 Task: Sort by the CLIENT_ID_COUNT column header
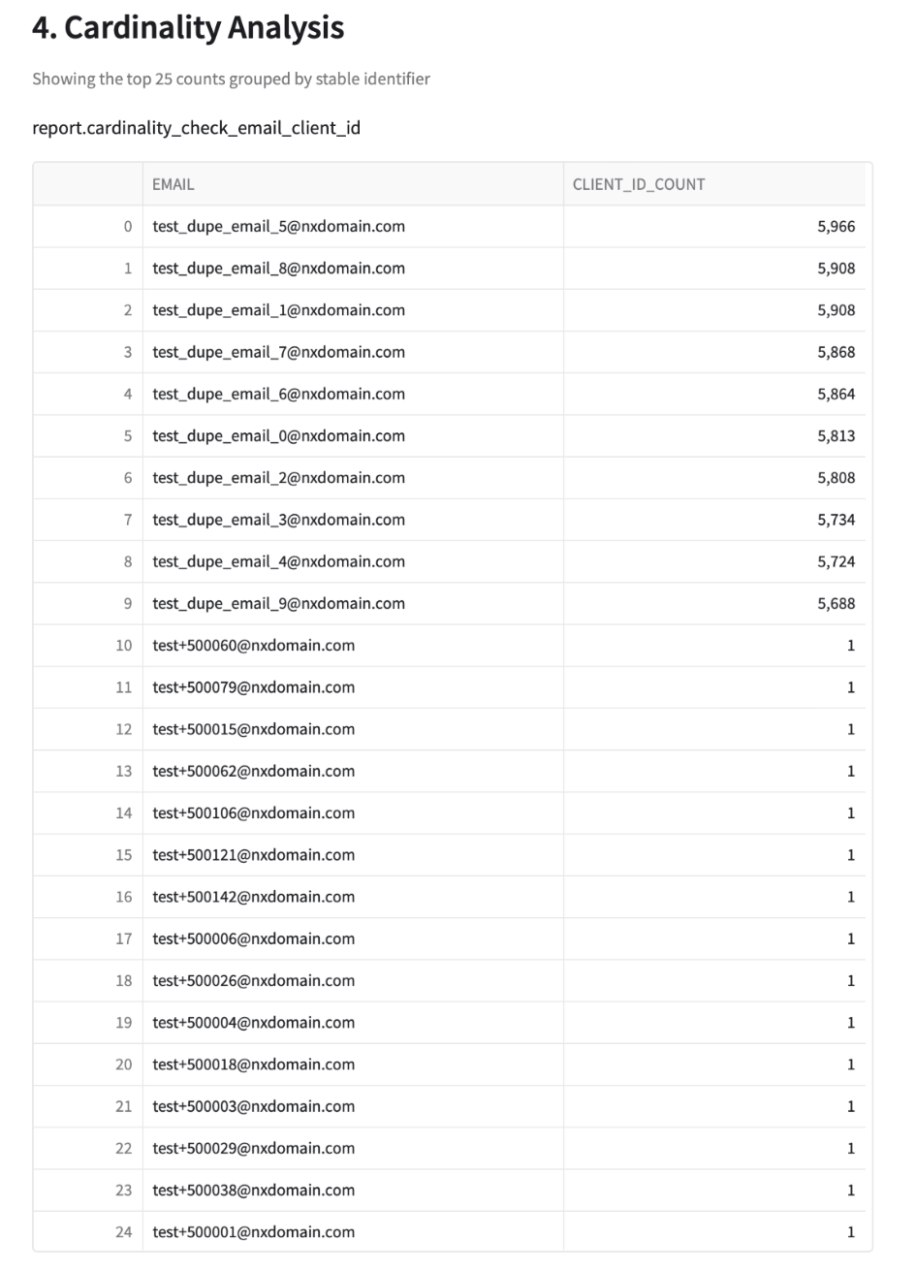(639, 184)
